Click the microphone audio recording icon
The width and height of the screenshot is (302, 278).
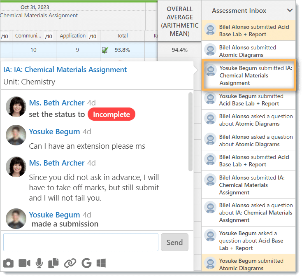click(39, 263)
